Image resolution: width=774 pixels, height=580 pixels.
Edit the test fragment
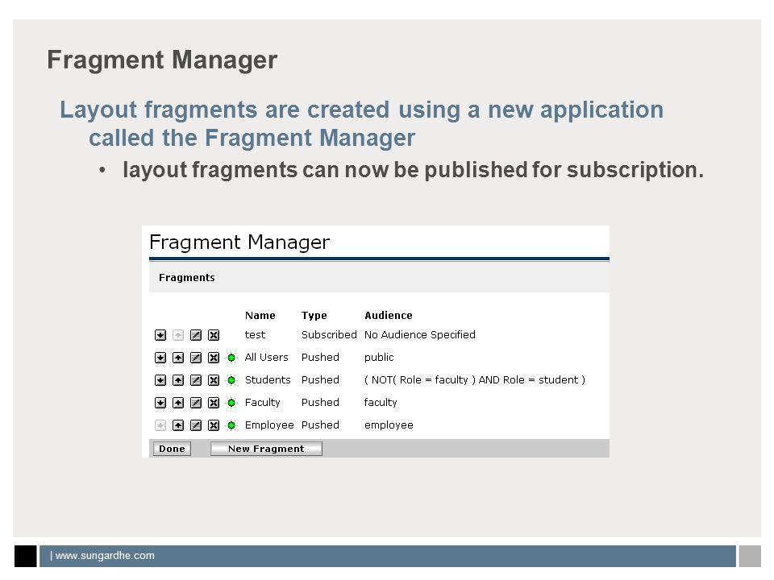coord(195,335)
